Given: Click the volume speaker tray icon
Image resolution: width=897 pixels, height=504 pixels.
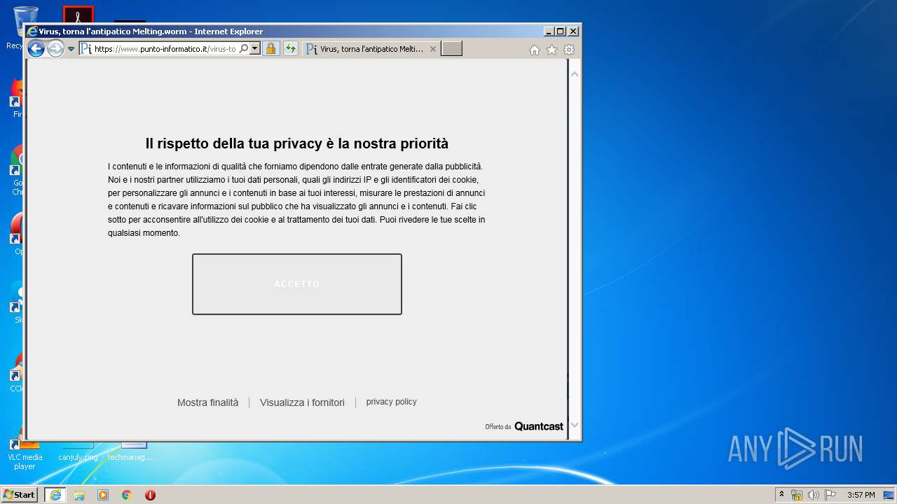Looking at the screenshot, I should click(813, 495).
